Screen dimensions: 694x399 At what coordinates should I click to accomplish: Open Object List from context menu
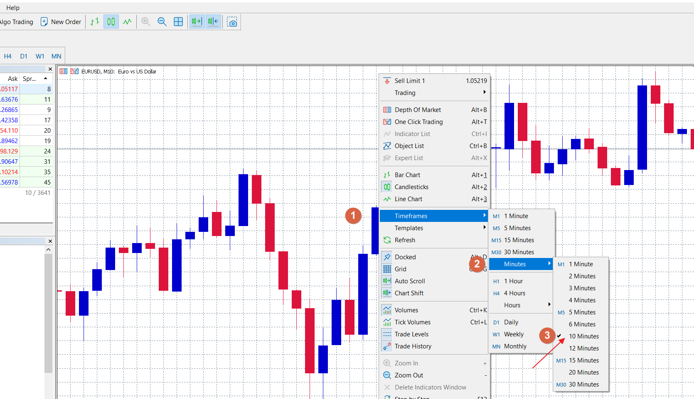(435, 146)
